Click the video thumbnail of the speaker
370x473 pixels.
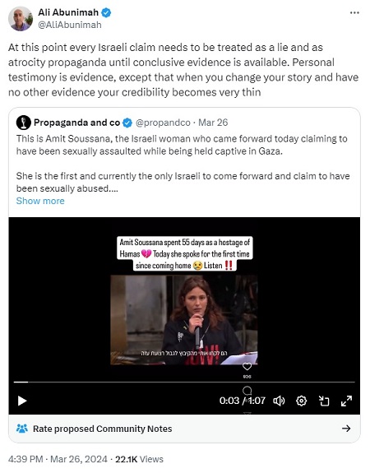[184, 320]
